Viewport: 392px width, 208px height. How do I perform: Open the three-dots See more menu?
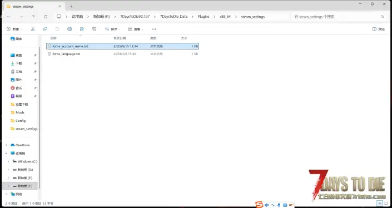pyautogui.click(x=154, y=29)
